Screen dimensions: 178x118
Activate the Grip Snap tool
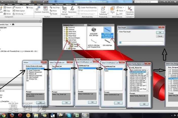pos(55,8)
